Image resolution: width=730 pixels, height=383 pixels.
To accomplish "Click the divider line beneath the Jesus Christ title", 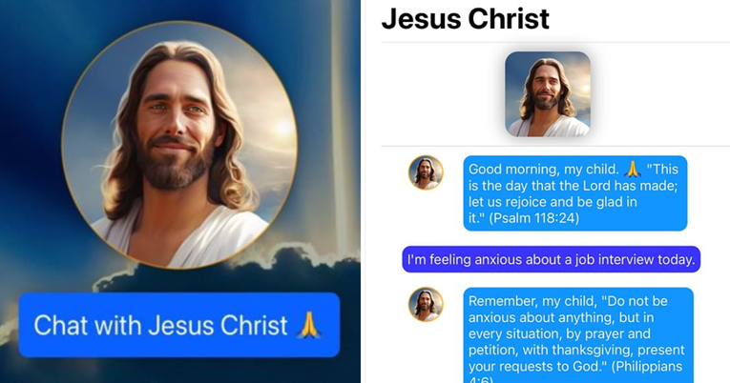I will [555, 42].
